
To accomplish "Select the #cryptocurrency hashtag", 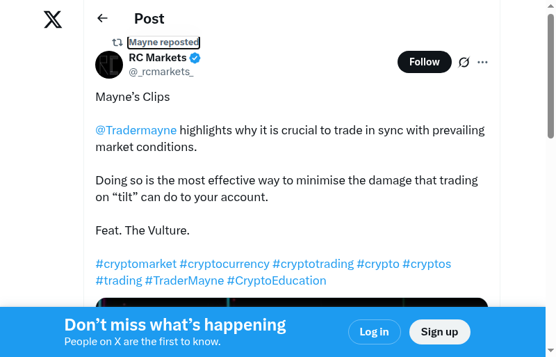I will tap(224, 264).
